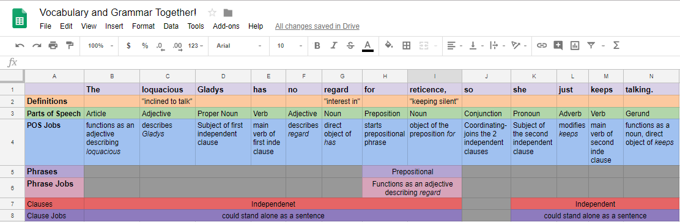
Task: Select the 'Gerund' cell
Action: [x=651, y=114]
